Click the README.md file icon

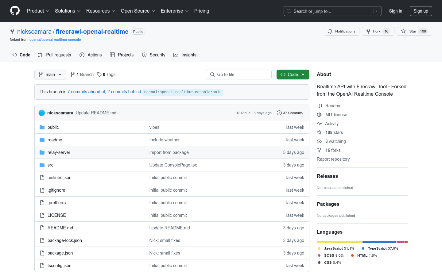click(42, 228)
